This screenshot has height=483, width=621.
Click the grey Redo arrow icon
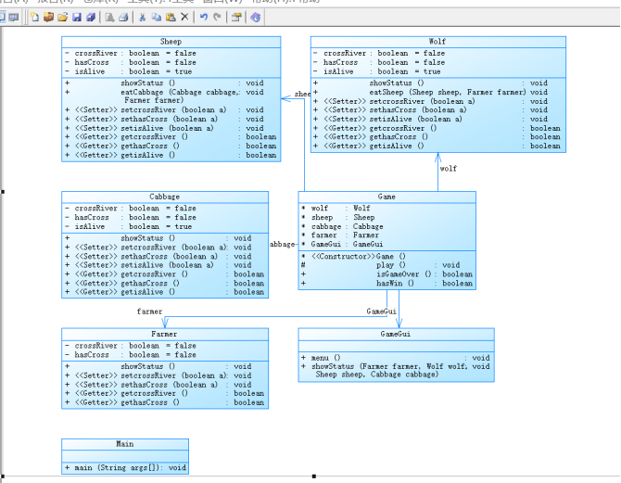[x=217, y=17]
